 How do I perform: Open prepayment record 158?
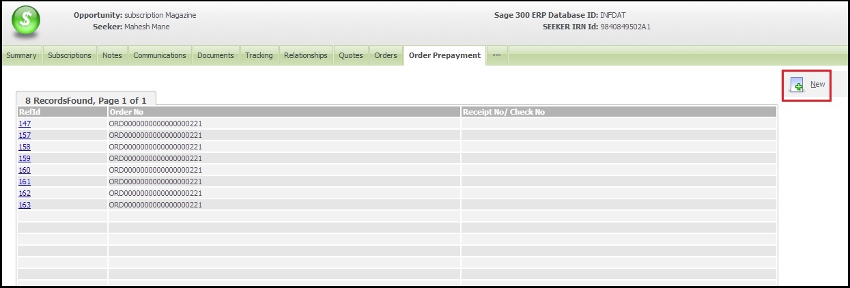pos(25,147)
